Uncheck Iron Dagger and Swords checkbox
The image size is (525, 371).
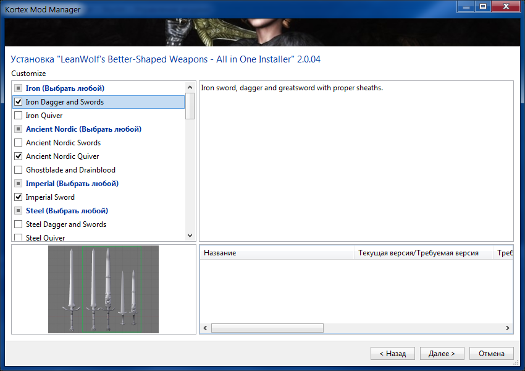[x=19, y=102]
